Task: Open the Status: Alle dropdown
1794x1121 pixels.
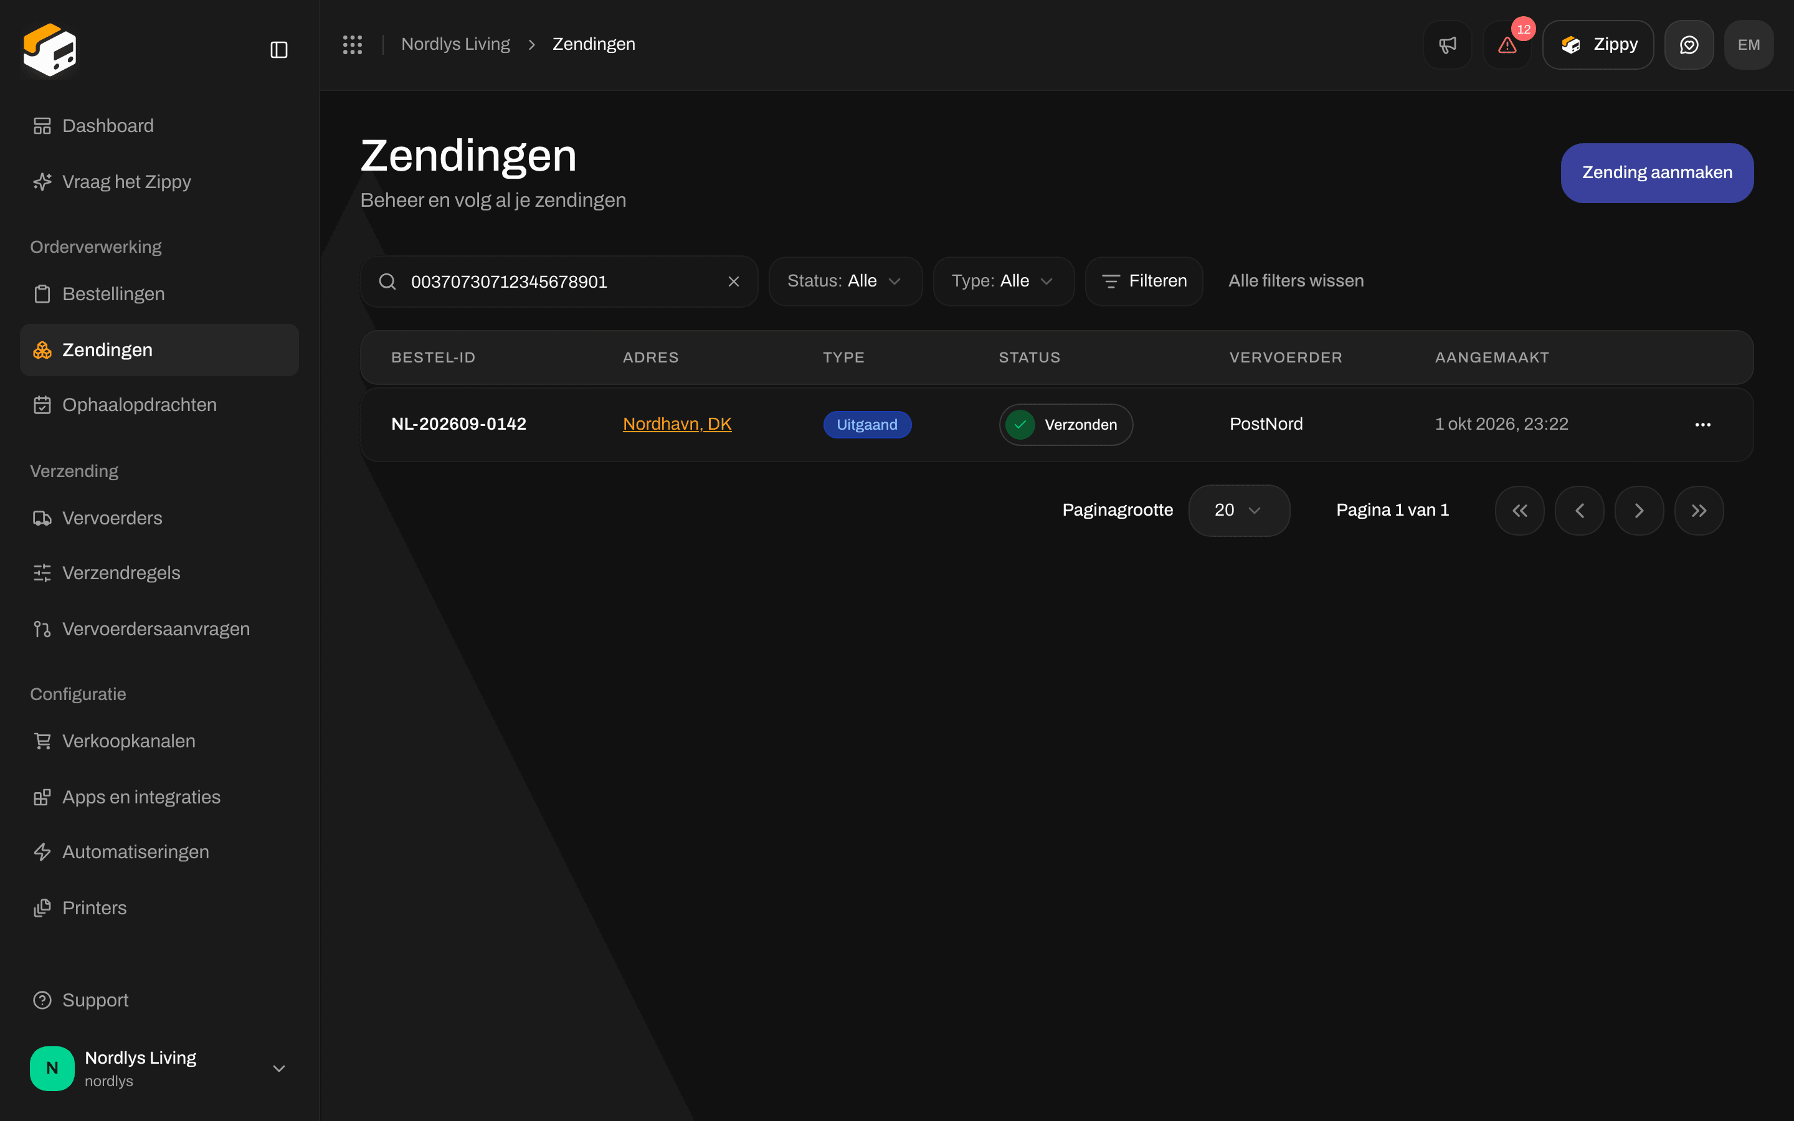Action: tap(845, 281)
